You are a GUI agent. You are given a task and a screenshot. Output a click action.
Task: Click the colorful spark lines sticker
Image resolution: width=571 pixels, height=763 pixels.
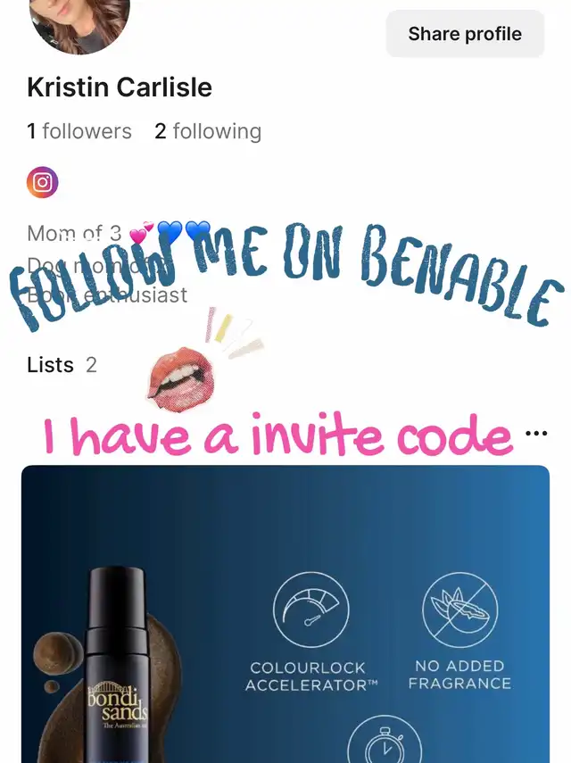pyautogui.click(x=234, y=333)
